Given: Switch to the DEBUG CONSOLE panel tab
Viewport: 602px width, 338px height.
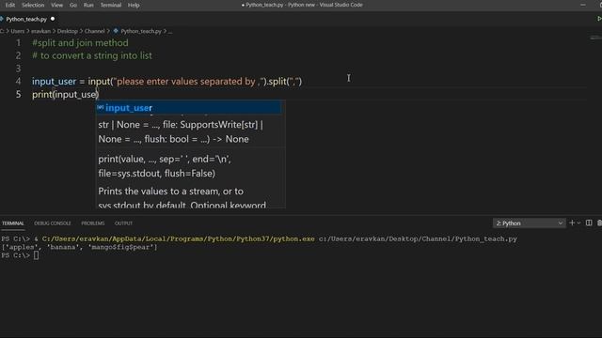Looking at the screenshot, I should pyautogui.click(x=53, y=223).
